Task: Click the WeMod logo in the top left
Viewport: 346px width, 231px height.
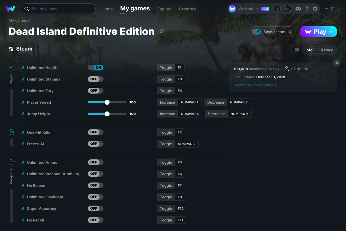Action: point(10,9)
